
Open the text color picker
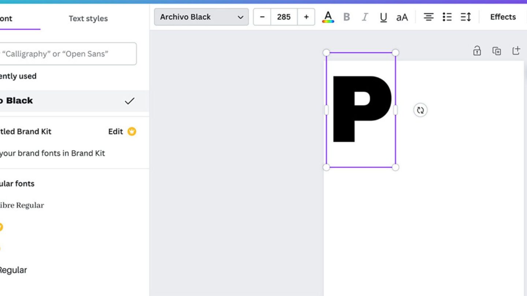tap(328, 17)
